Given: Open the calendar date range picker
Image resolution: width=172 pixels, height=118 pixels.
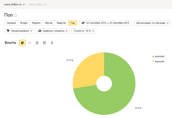Looking at the screenshot, I should click(x=105, y=23).
